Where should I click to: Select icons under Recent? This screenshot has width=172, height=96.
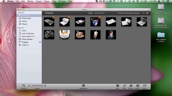pos(29,31)
